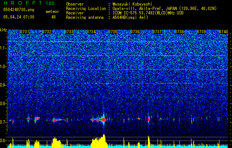Click the 0732 time marker
This screenshot has width=232, height=148.
[x=47, y=32]
